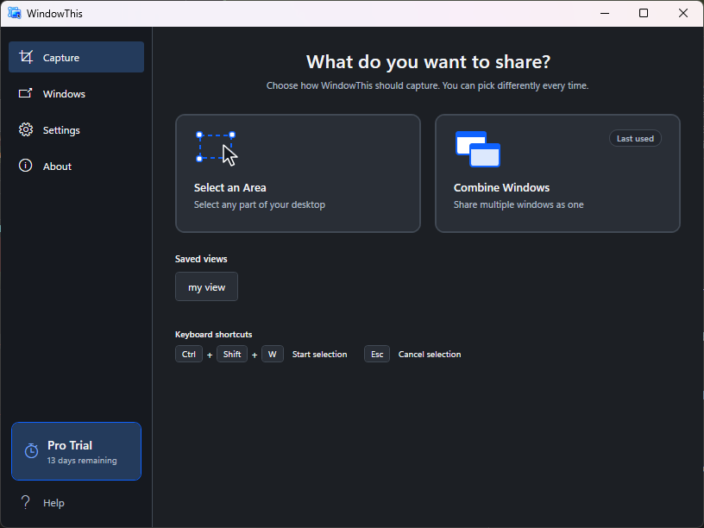Click the WindowThis app icon in title bar

point(15,13)
